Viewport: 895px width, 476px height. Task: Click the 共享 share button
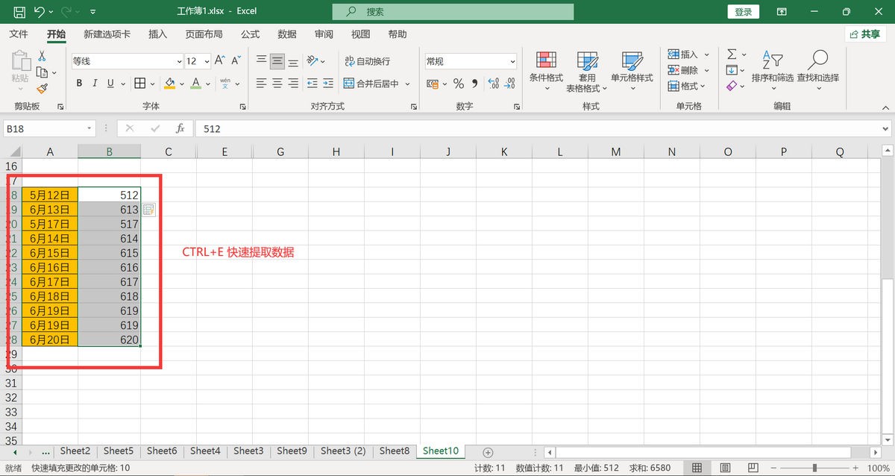click(865, 34)
